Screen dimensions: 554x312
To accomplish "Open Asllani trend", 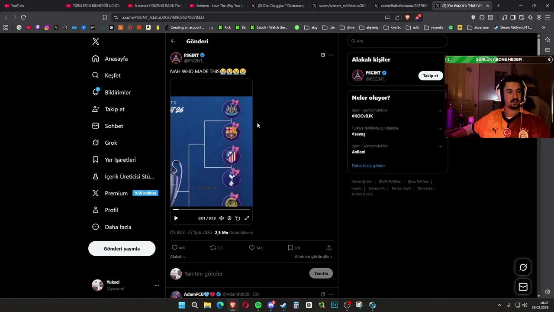I will click(358, 152).
